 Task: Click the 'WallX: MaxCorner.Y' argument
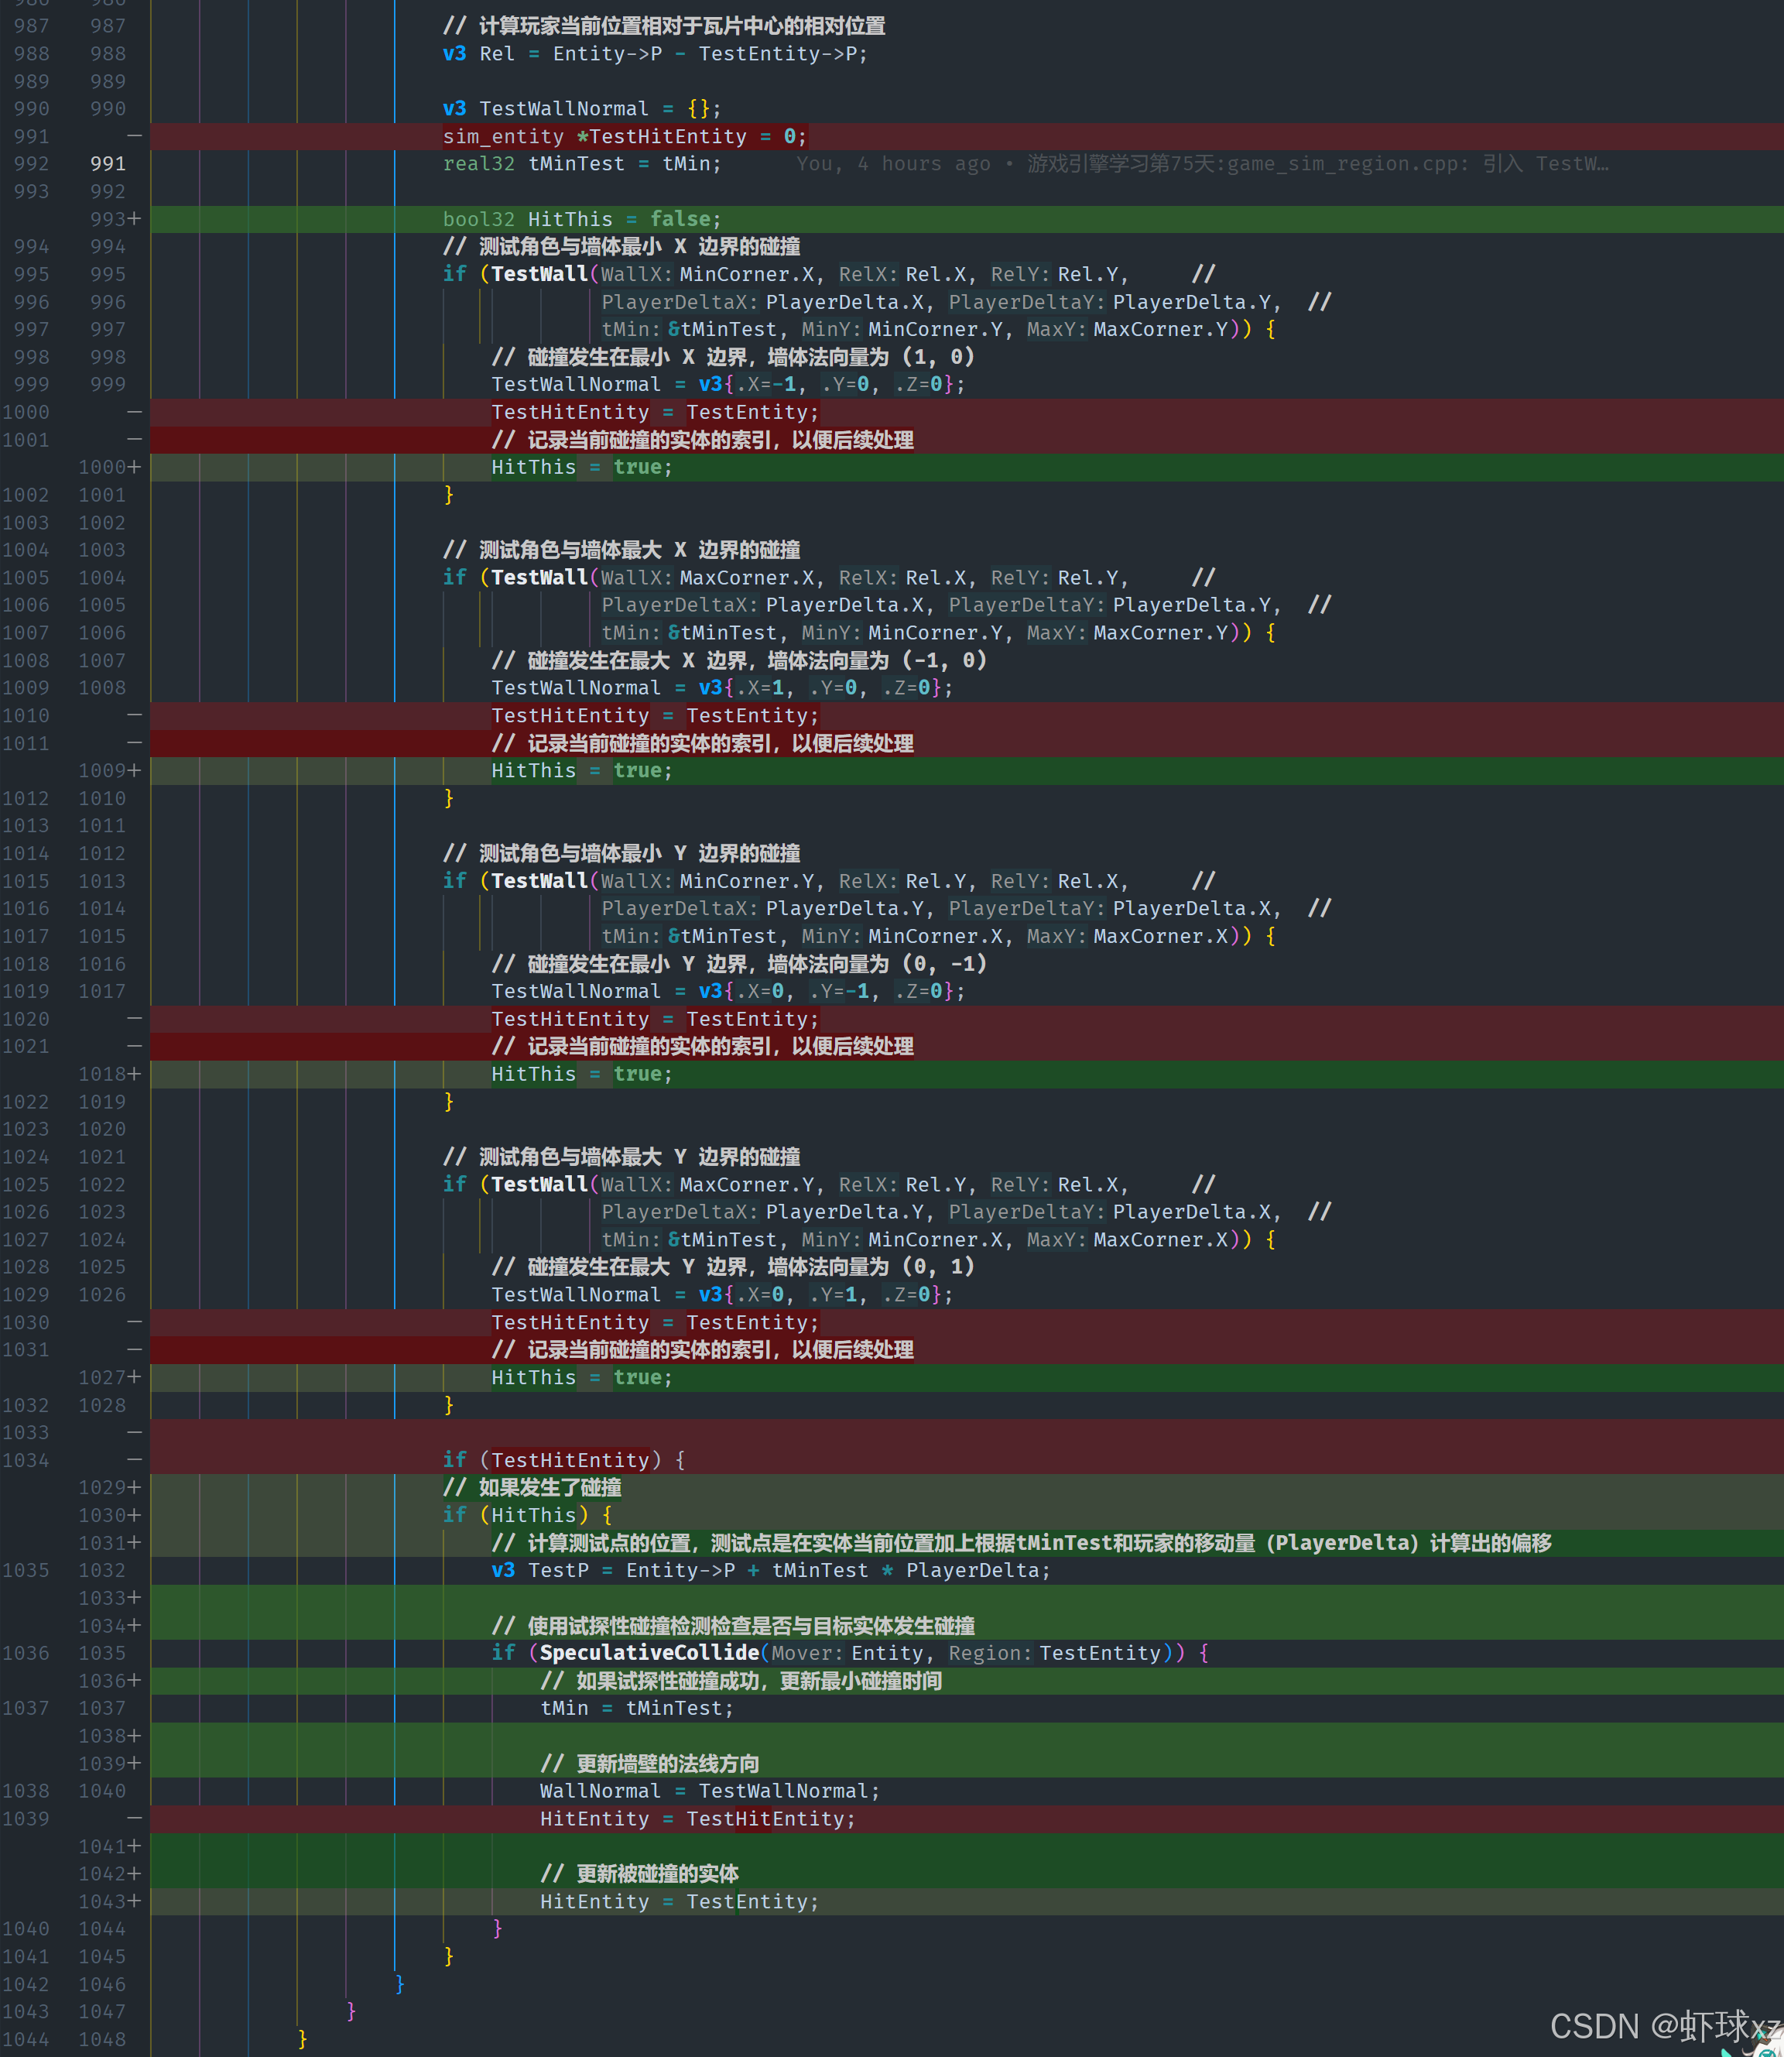click(x=709, y=1184)
